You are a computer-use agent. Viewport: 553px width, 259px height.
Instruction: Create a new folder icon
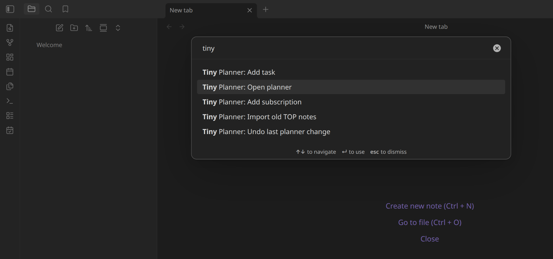(x=74, y=28)
